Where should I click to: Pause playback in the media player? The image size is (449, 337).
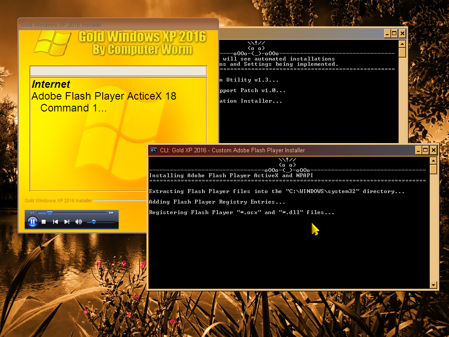pyautogui.click(x=32, y=222)
